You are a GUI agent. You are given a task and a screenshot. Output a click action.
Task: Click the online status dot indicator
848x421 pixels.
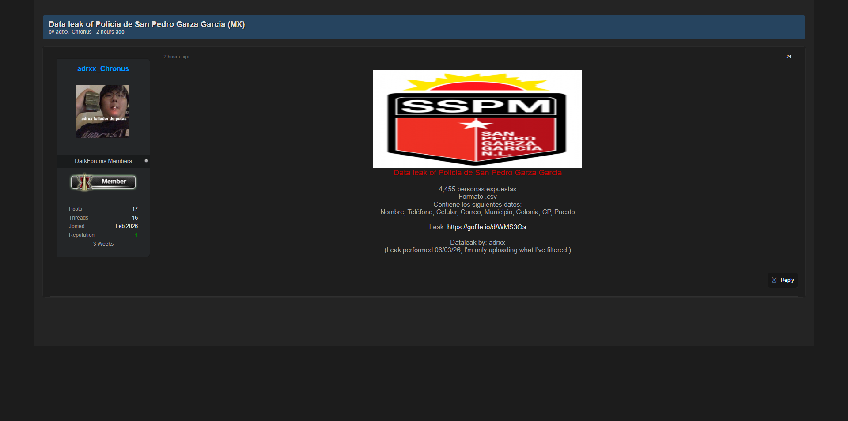[146, 161]
